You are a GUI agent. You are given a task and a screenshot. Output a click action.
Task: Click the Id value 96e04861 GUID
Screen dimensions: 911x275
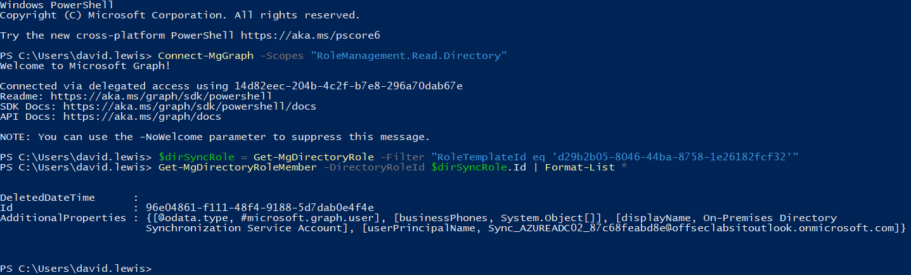point(260,208)
